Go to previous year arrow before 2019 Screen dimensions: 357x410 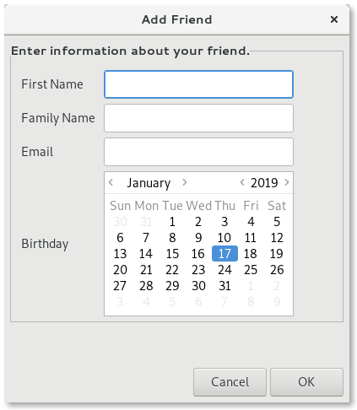click(x=242, y=182)
